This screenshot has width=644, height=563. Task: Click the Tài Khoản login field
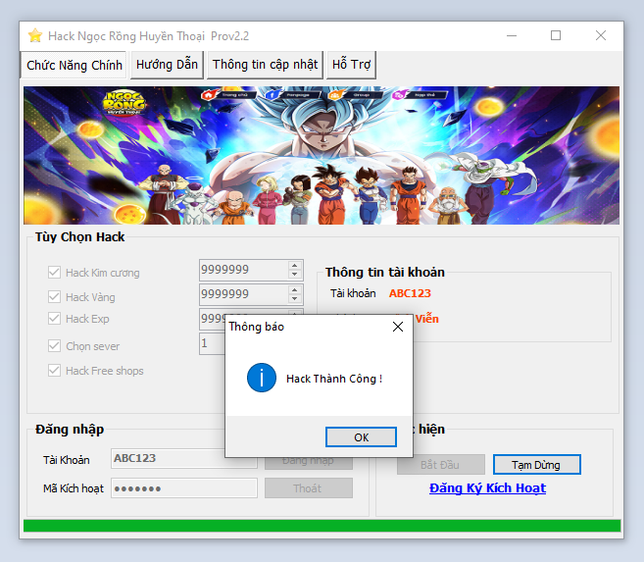(184, 458)
